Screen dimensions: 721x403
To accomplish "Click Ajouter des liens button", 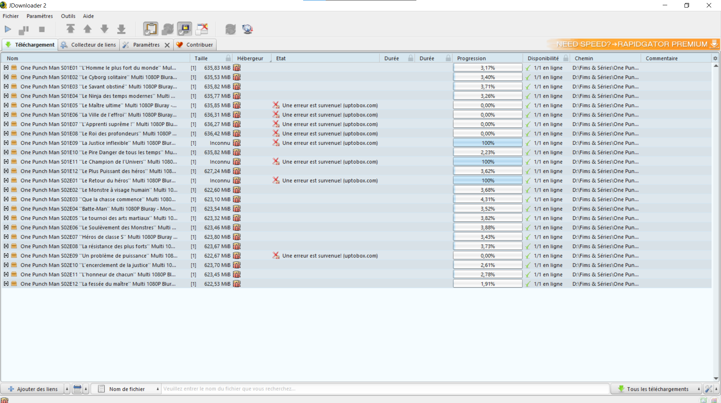I will tap(33, 389).
